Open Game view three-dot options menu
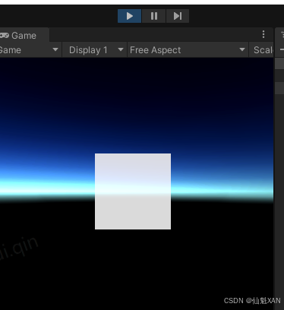This screenshot has height=310, width=284. 263,34
